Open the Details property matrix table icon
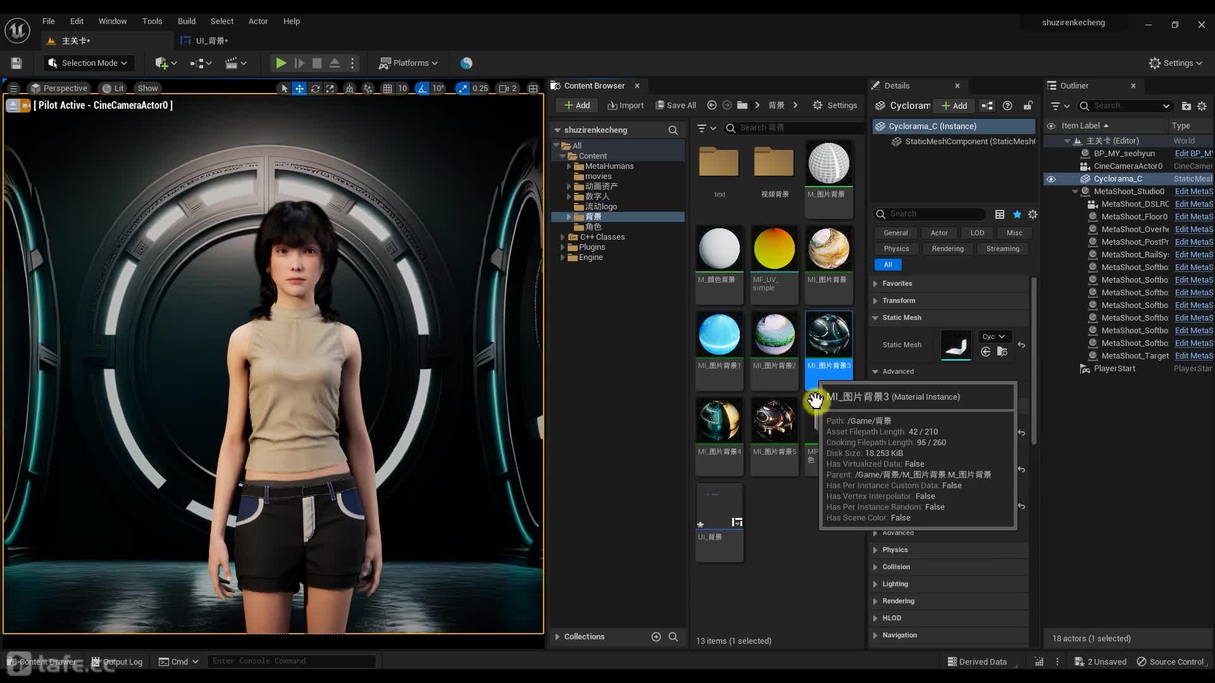Image resolution: width=1215 pixels, height=683 pixels. click(1000, 214)
